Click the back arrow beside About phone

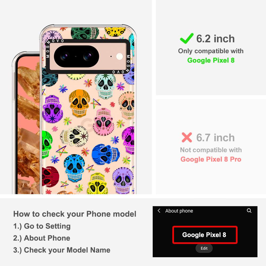[x=159, y=211]
